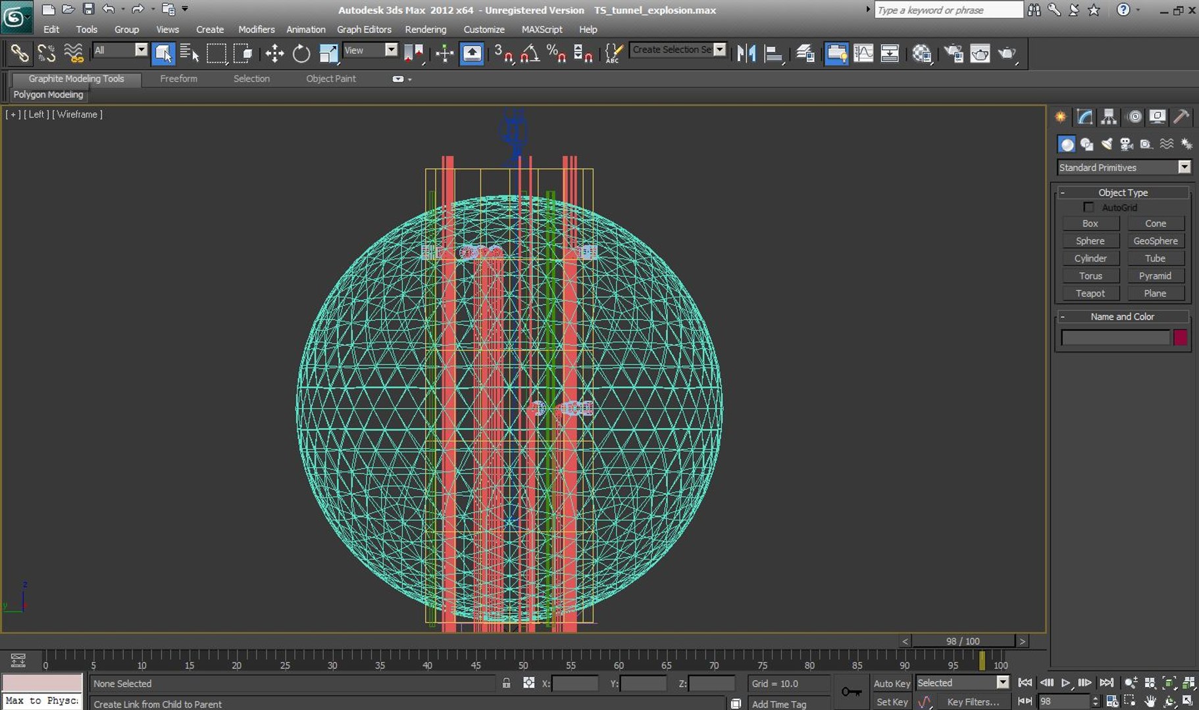Click the Key Filters button
The width and height of the screenshot is (1199, 710).
pos(973,702)
